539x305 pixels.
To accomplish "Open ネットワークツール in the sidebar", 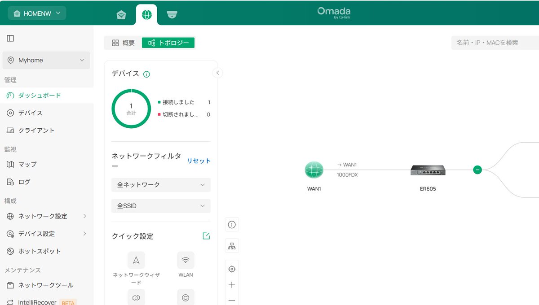I will (x=47, y=285).
